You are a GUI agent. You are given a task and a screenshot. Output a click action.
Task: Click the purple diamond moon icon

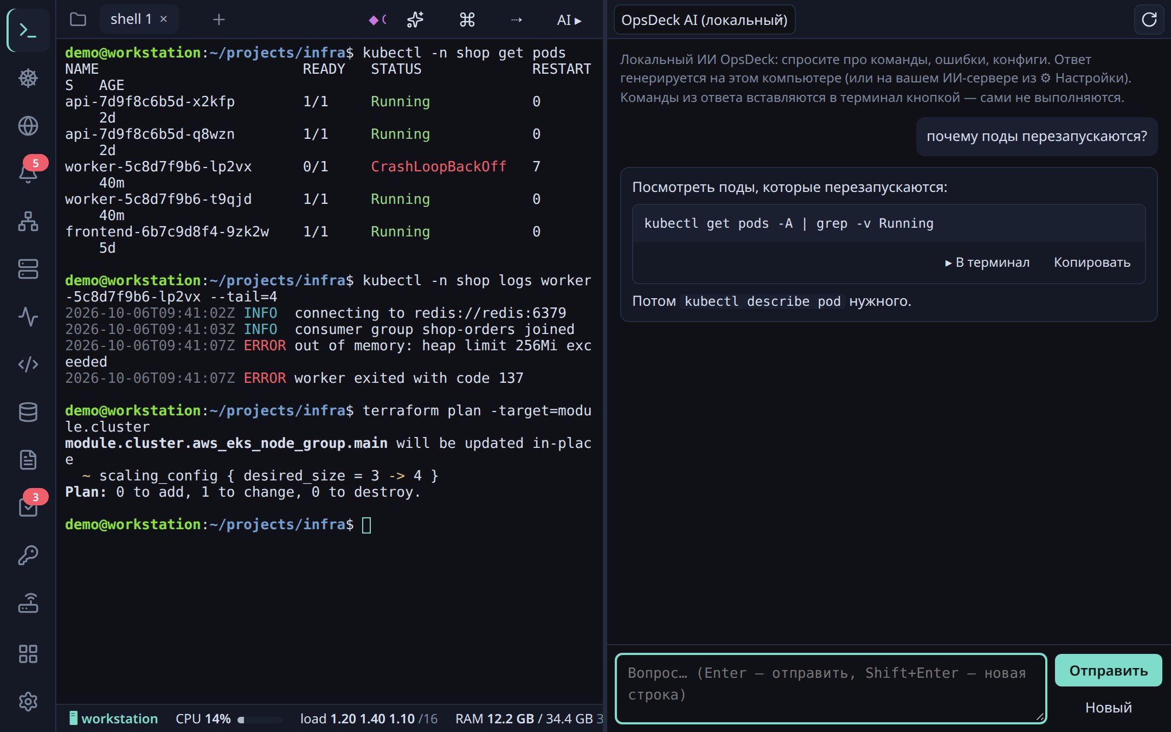click(377, 20)
